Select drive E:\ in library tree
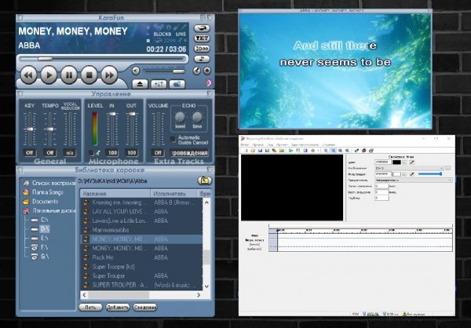The image size is (471, 328). click(40, 239)
